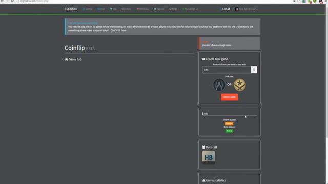Click the browser address bar URL

(x=34, y=1)
